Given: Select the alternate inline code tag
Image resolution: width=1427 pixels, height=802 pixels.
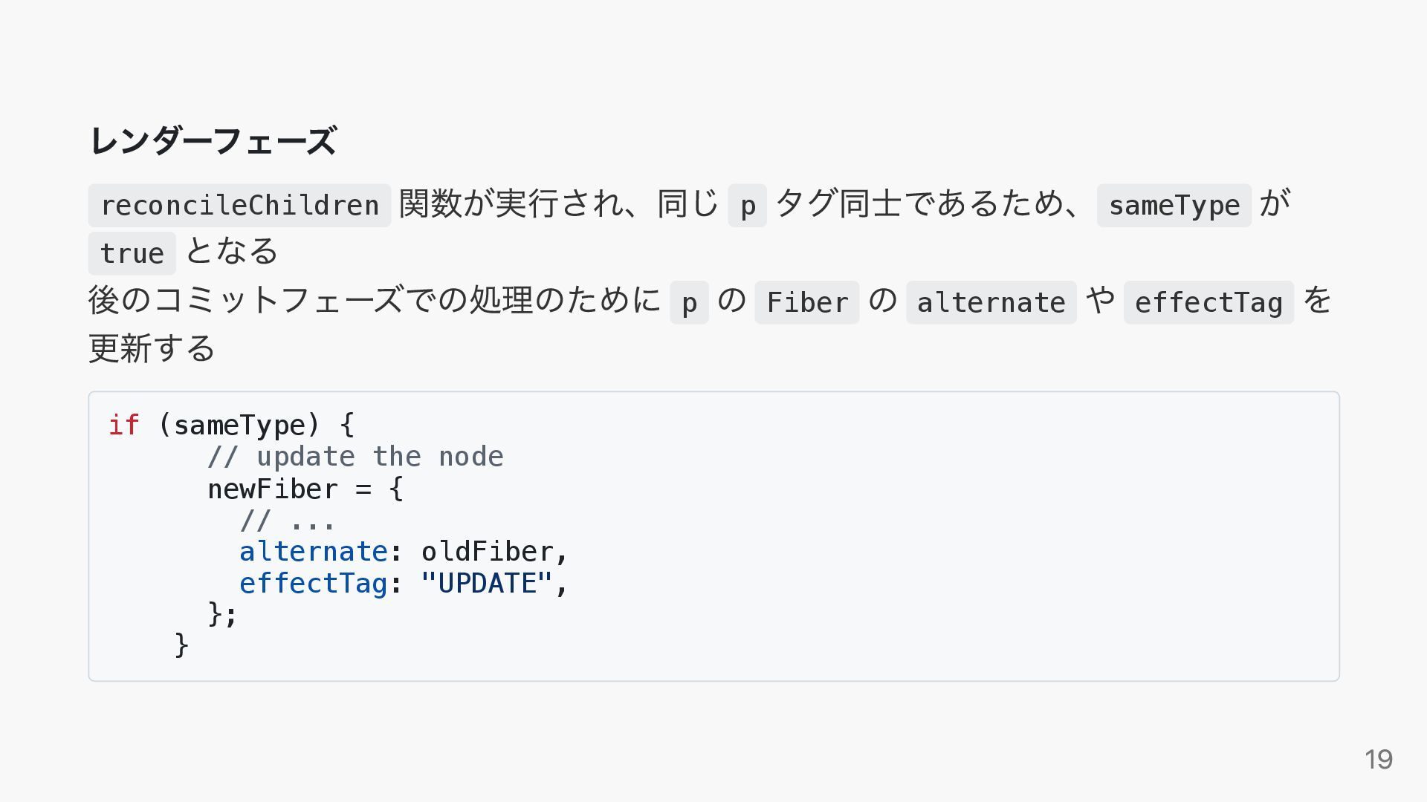Looking at the screenshot, I should tap(991, 302).
